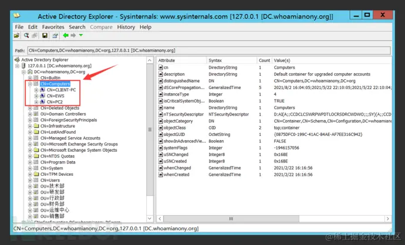
Task: Click the attribute icon beside objectGUID
Action: pyautogui.click(x=161, y=134)
